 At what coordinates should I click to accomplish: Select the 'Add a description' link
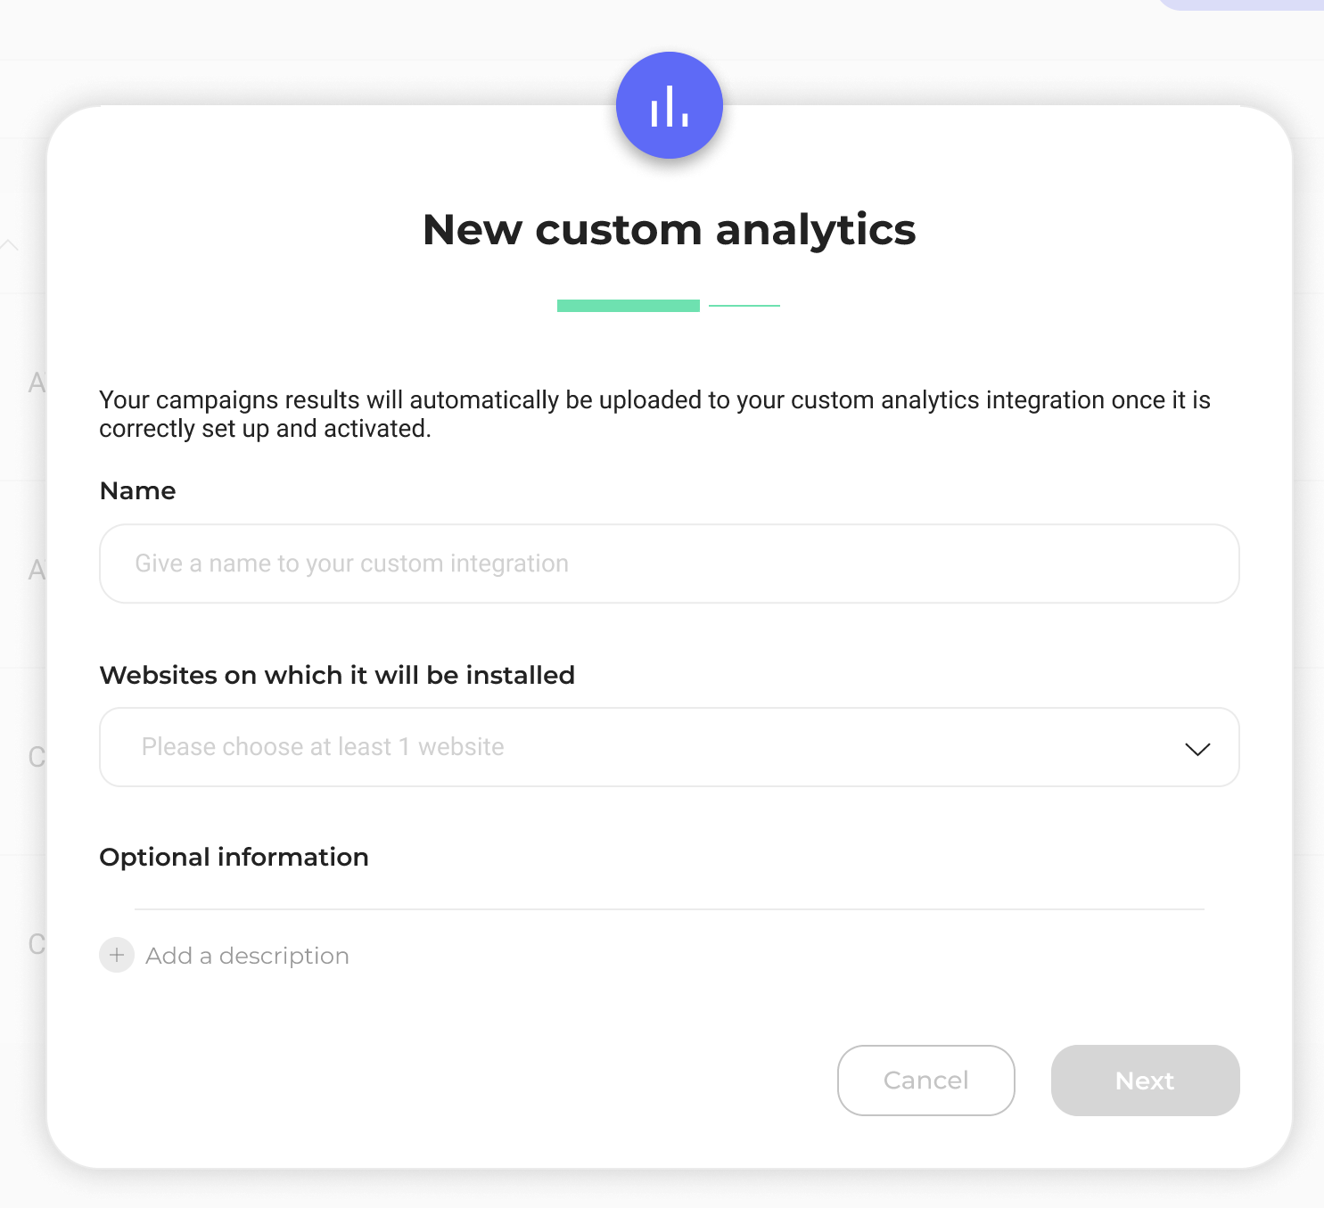pos(247,956)
